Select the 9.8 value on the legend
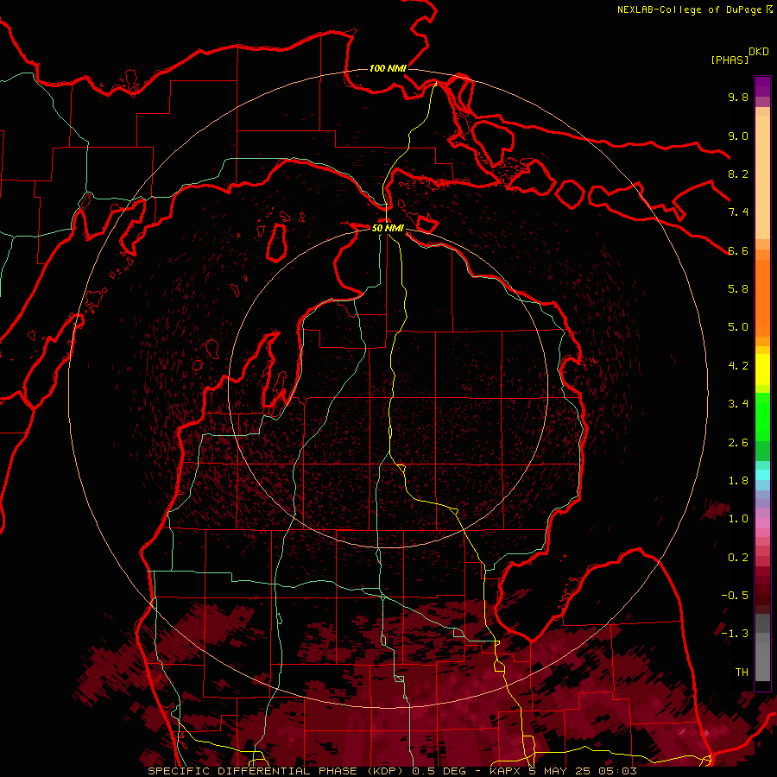Screen dimensions: 777x777 click(x=738, y=97)
